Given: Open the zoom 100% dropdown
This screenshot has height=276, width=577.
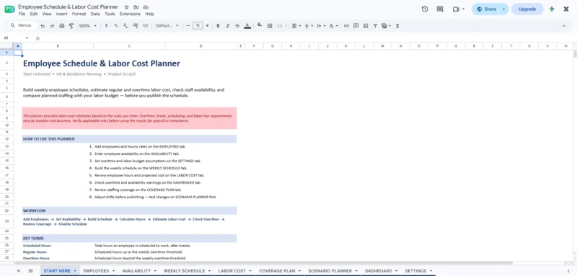Looking at the screenshot, I should click(x=87, y=26).
